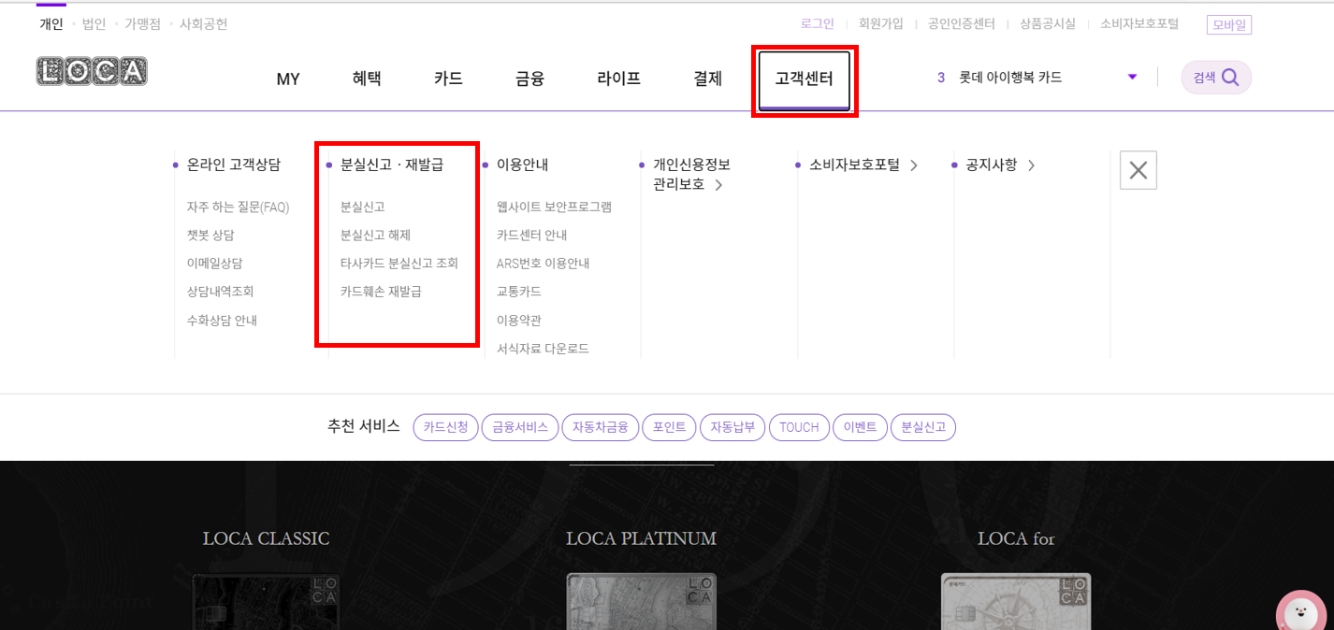Switch to the 개인 tab

pos(51,24)
